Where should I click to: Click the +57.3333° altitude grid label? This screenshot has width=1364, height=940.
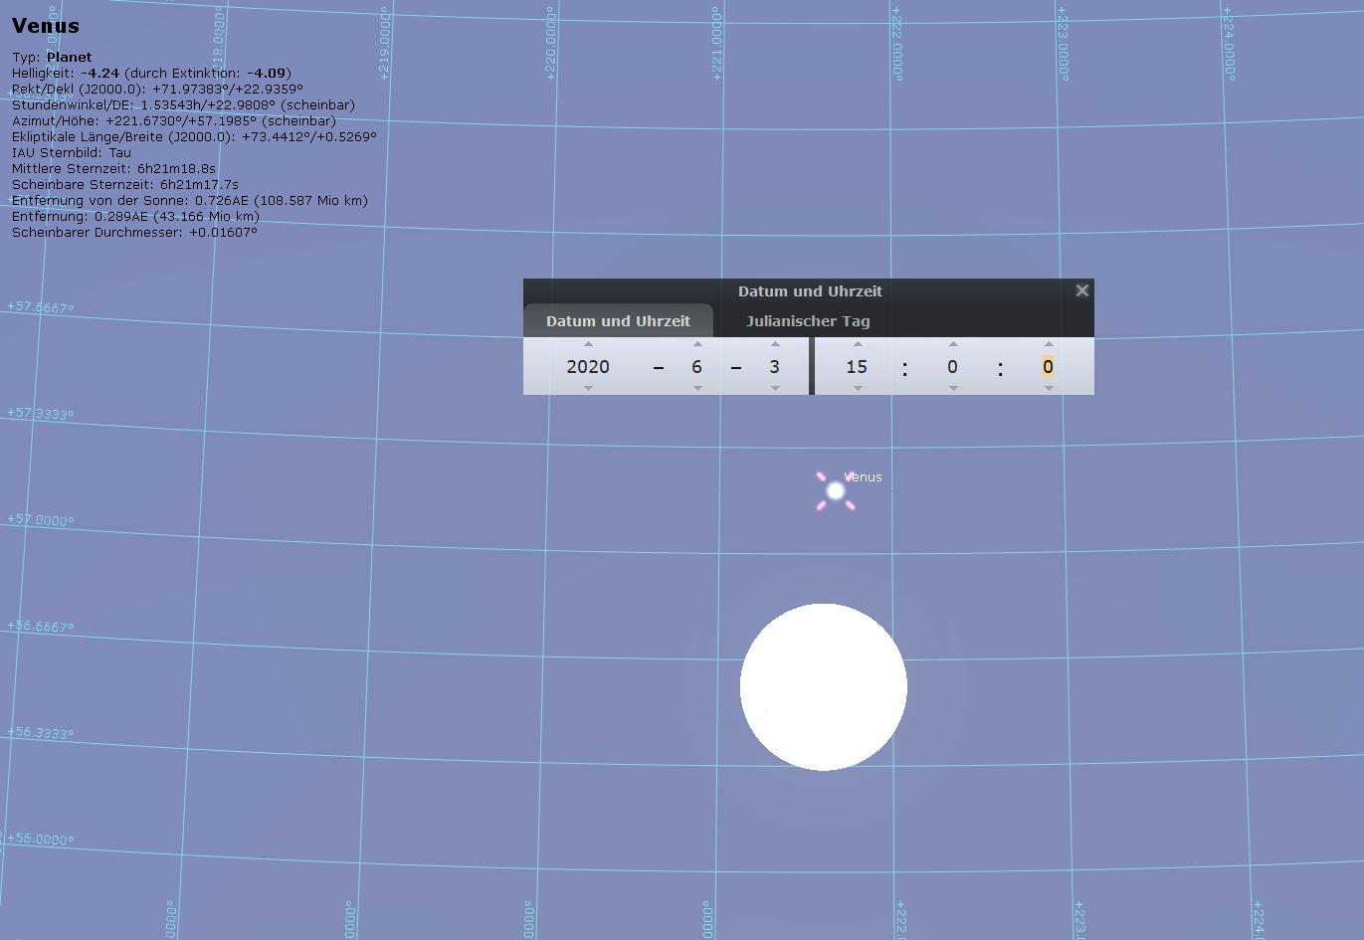(41, 413)
